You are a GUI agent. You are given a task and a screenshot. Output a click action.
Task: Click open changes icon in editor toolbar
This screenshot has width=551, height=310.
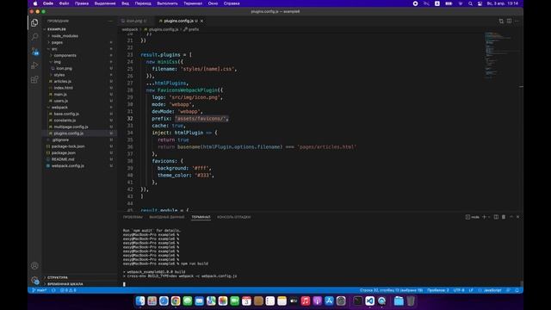tap(501, 21)
